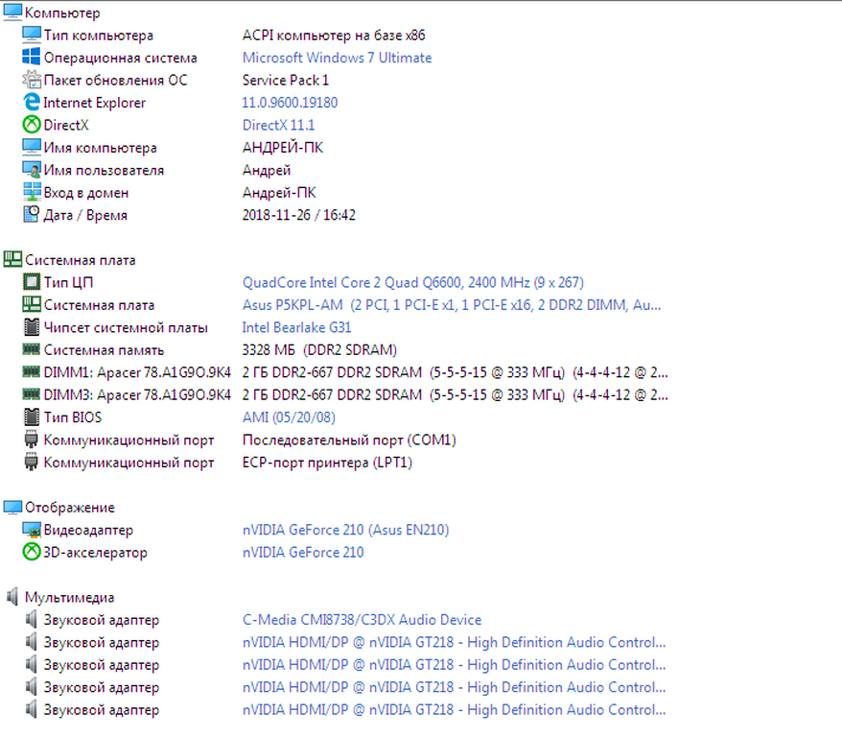
Task: Select the Мультимедиа section header
Action: click(69, 597)
